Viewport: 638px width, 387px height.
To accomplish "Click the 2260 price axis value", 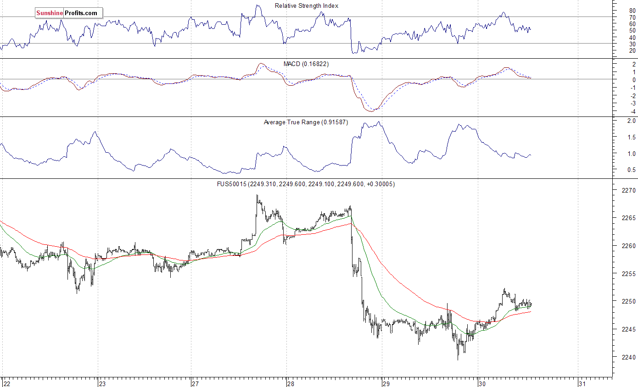I will 629,246.
